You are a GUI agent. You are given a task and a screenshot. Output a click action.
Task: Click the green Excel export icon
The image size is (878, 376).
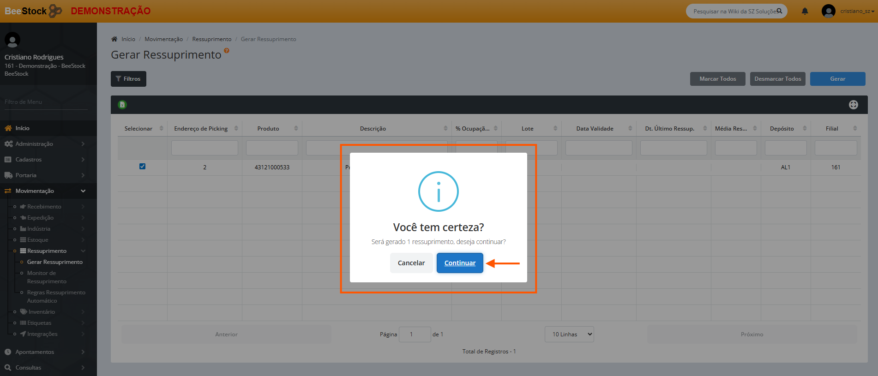click(122, 105)
